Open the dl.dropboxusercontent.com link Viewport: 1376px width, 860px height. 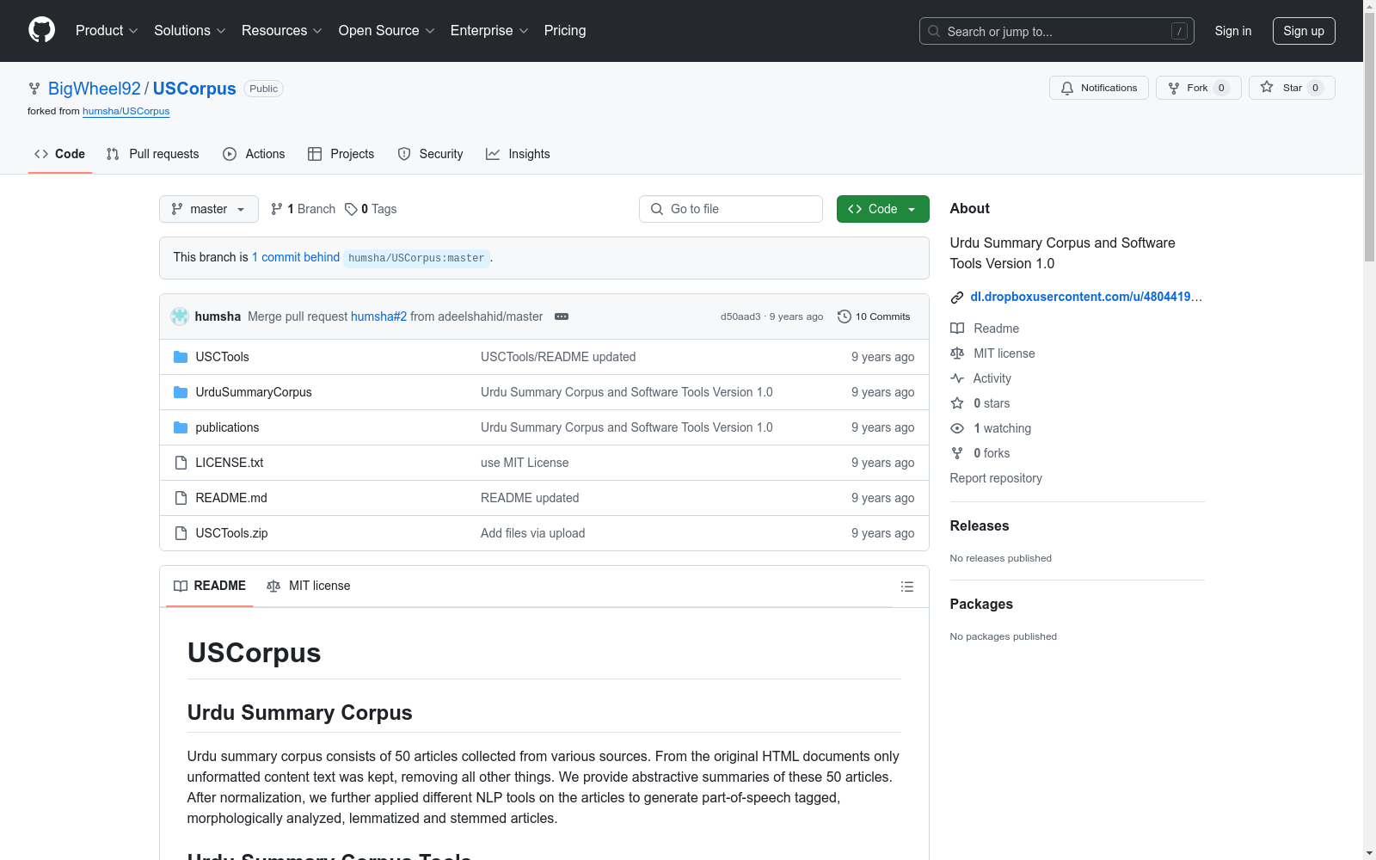click(1086, 297)
